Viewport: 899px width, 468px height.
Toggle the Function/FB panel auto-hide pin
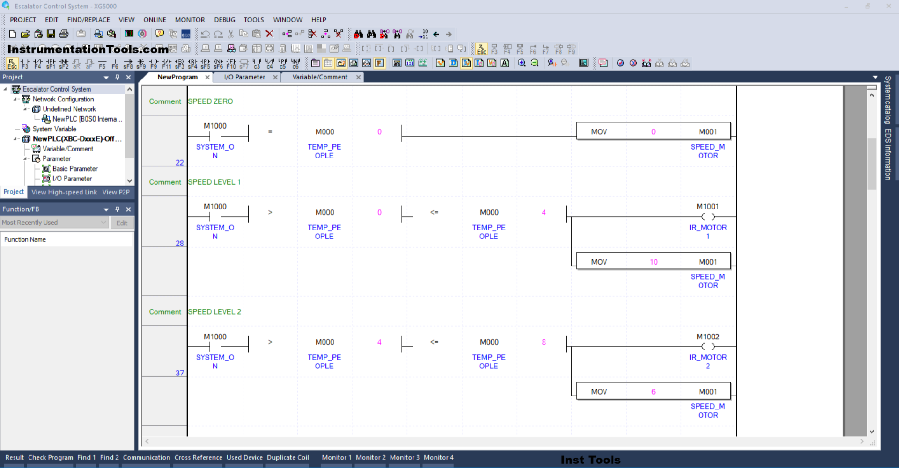117,209
